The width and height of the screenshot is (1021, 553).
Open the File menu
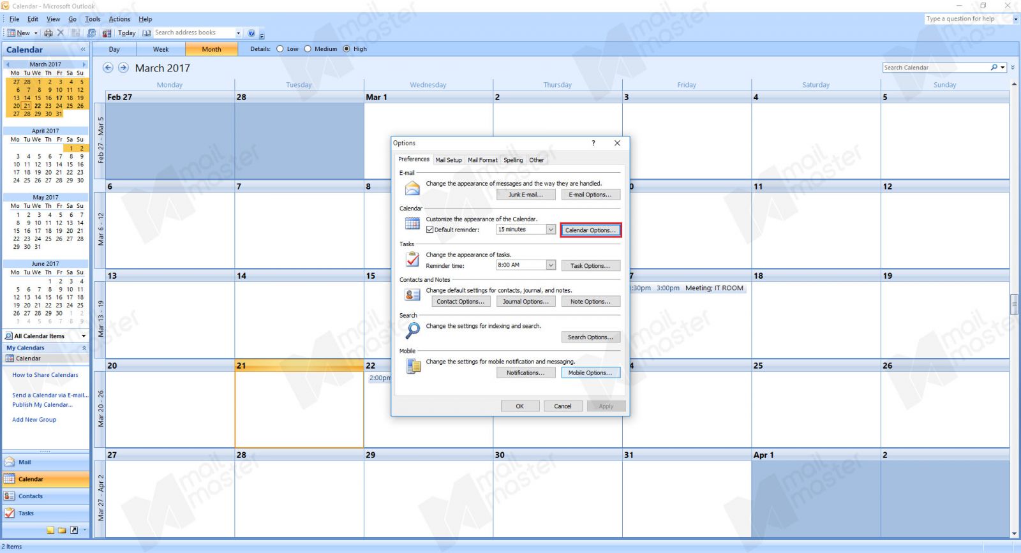[x=14, y=19]
